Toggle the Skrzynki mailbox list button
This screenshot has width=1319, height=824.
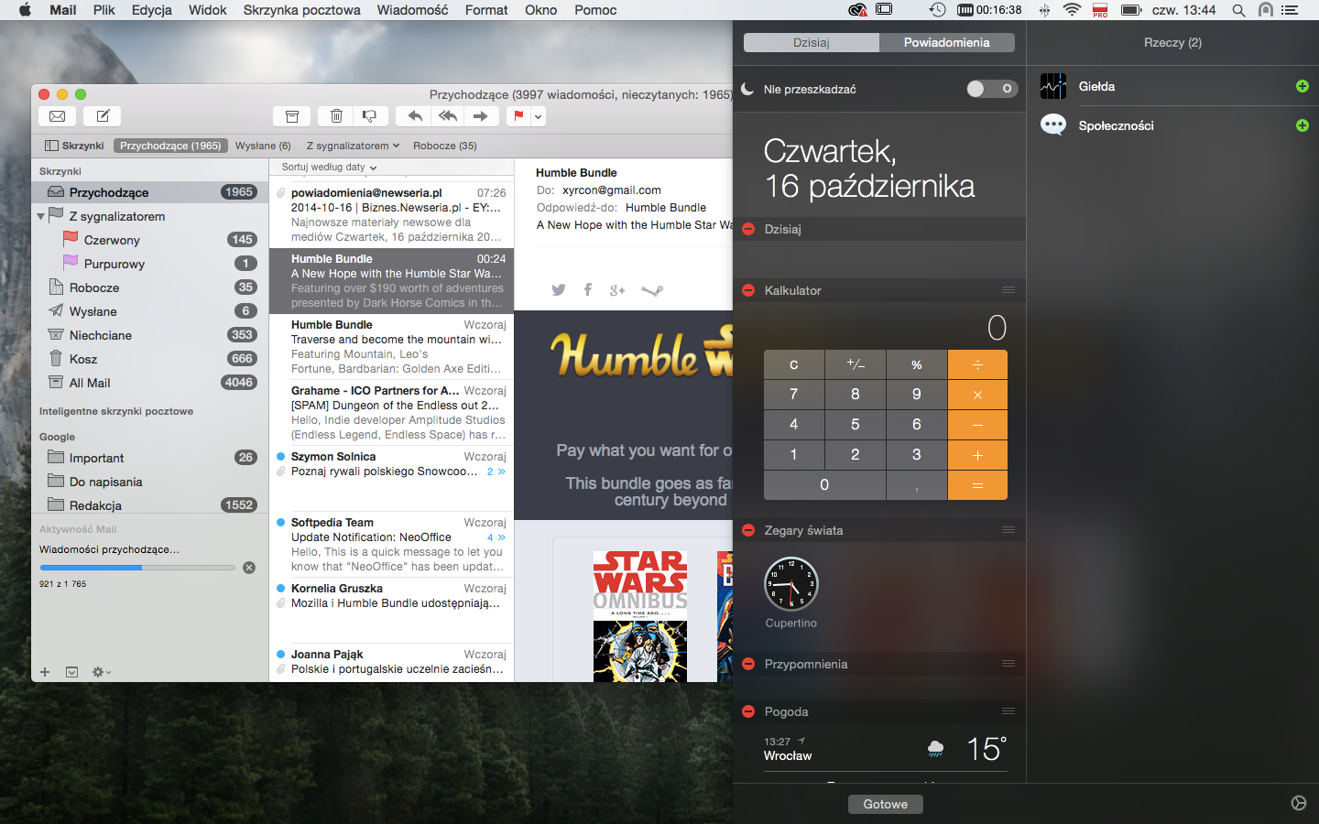[x=74, y=146]
